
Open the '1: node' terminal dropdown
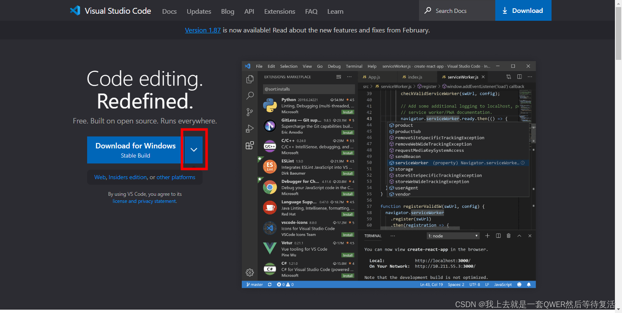[x=454, y=236]
